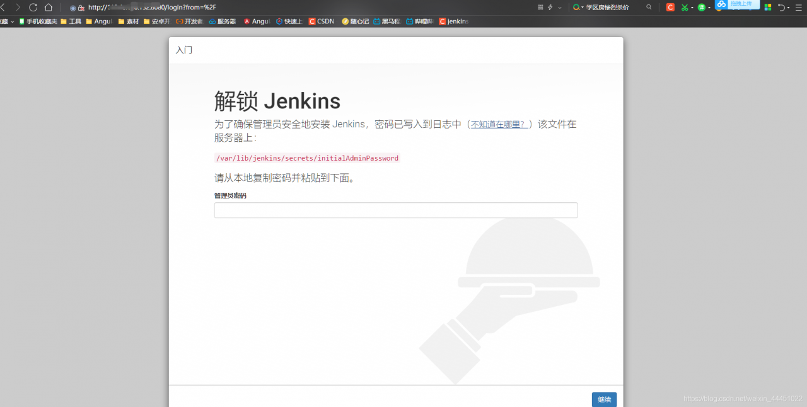Click the initialAdminPassword file path text
The width and height of the screenshot is (807, 407).
tap(307, 158)
